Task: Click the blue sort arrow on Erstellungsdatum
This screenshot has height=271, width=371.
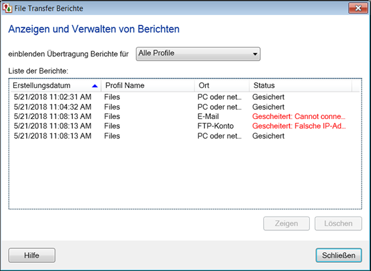Action: 95,86
